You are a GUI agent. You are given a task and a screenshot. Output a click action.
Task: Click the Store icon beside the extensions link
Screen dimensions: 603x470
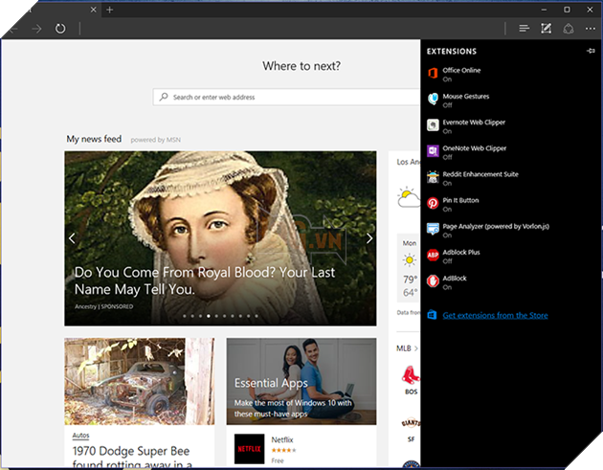[433, 315]
